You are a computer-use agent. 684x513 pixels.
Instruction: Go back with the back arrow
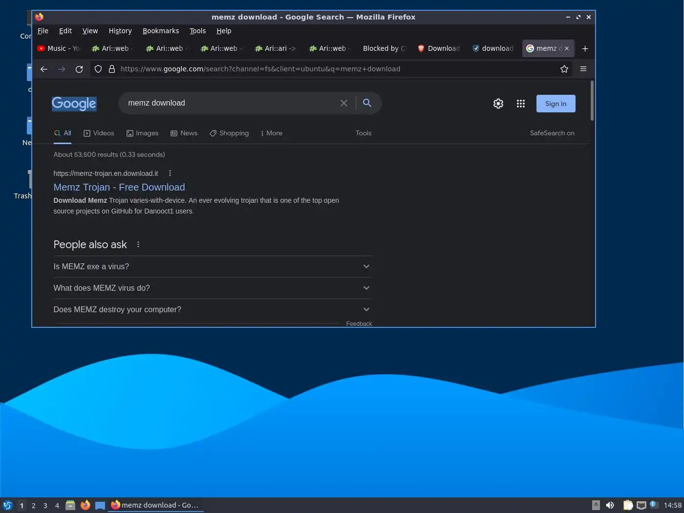pos(44,69)
